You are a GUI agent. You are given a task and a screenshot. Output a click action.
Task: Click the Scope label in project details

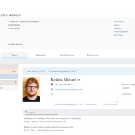[117, 25]
